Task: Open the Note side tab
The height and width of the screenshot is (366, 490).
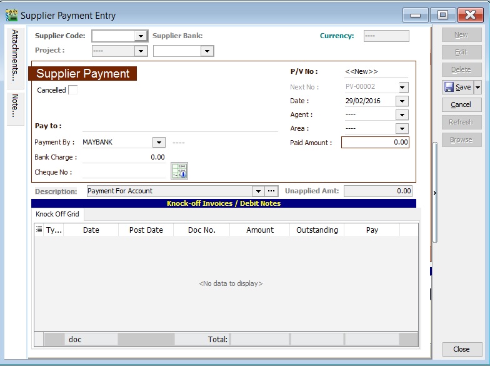Action: (16, 106)
